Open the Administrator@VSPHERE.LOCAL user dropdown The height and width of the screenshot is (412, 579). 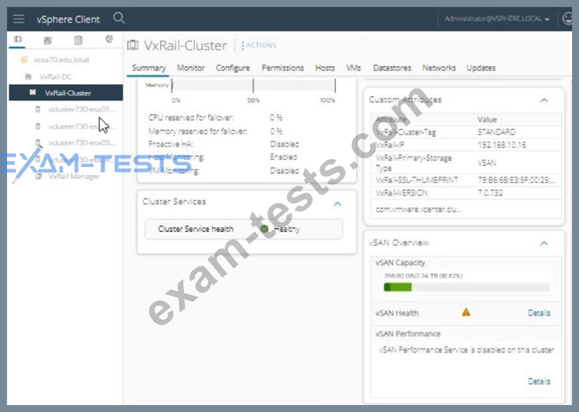pyautogui.click(x=497, y=18)
